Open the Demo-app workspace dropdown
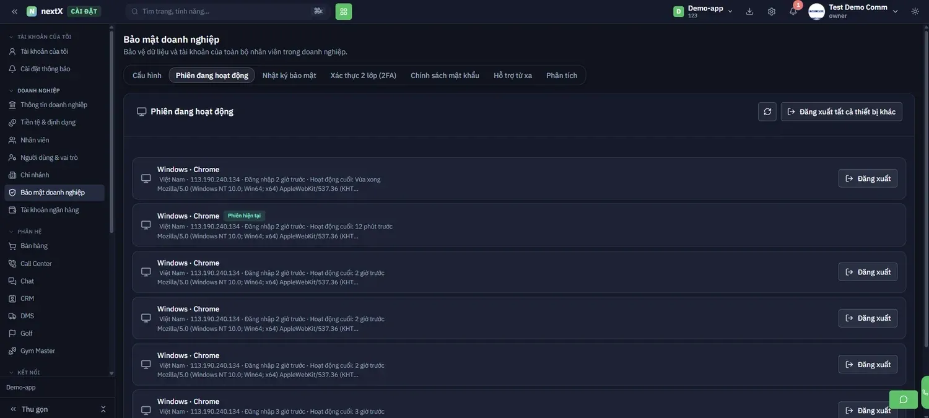The image size is (929, 418). (704, 11)
